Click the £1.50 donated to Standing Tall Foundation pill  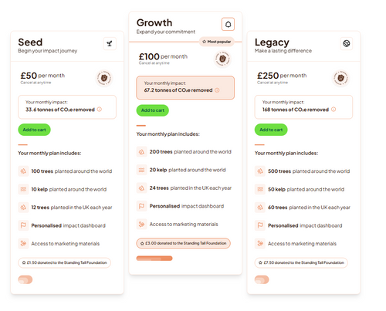click(64, 262)
